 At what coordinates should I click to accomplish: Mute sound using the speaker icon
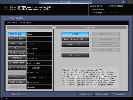point(123,2)
